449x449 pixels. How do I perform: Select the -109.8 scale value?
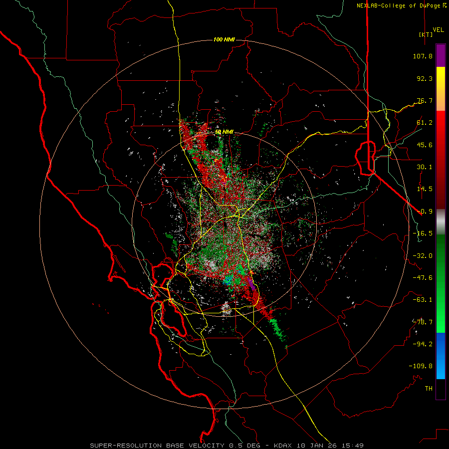pyautogui.click(x=421, y=366)
